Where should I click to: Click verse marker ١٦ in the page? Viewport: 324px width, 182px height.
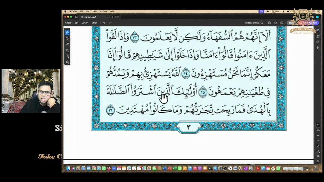tap(110, 110)
